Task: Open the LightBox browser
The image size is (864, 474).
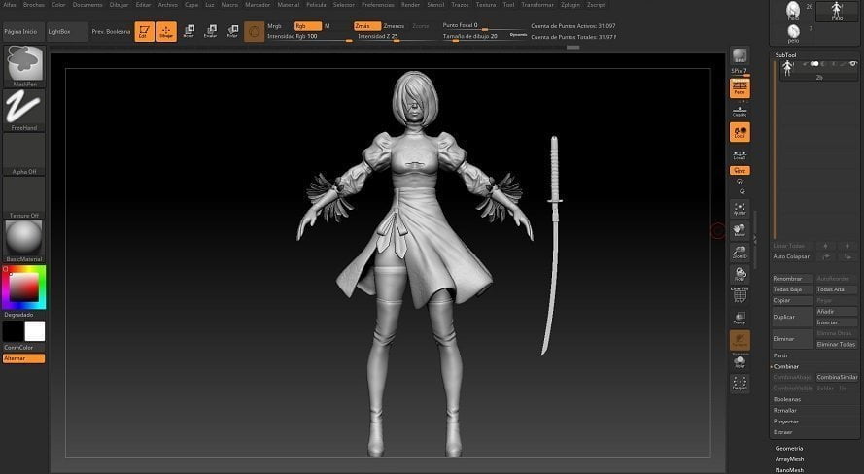Action: point(67,32)
